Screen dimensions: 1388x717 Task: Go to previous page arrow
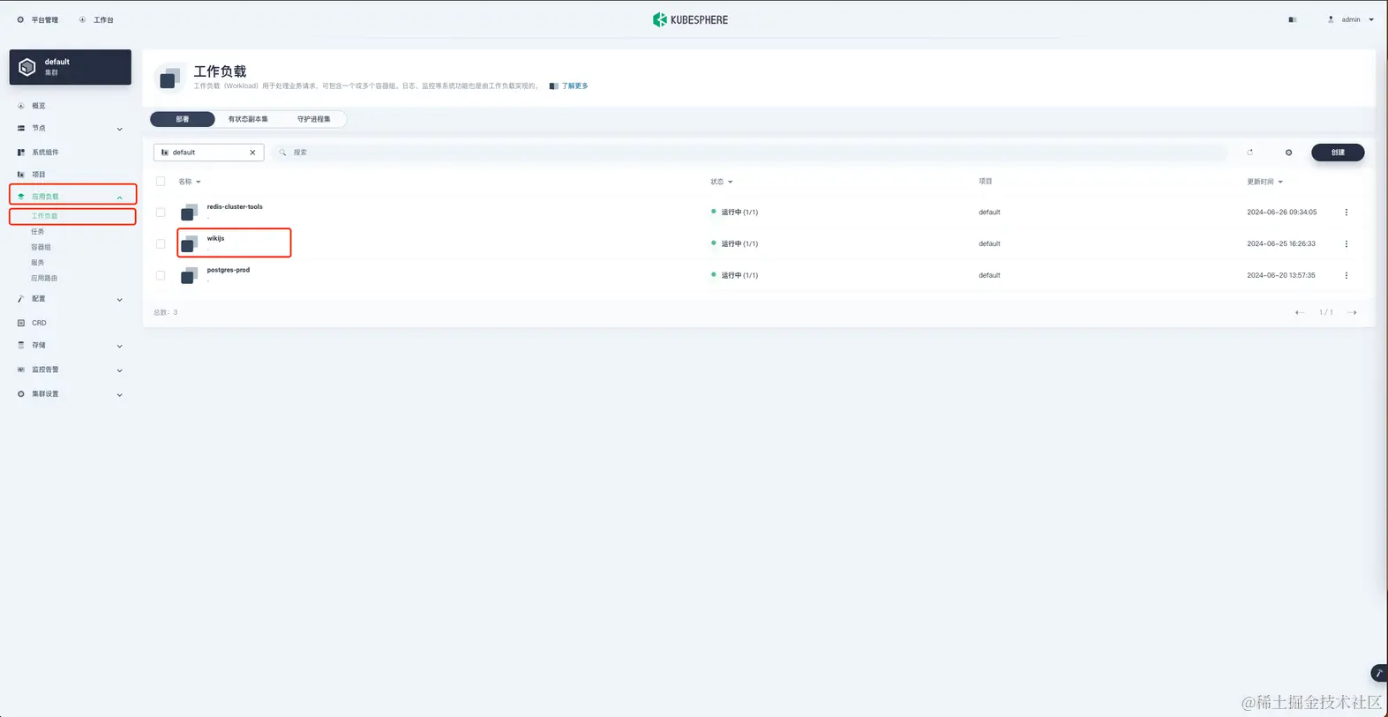point(1300,312)
